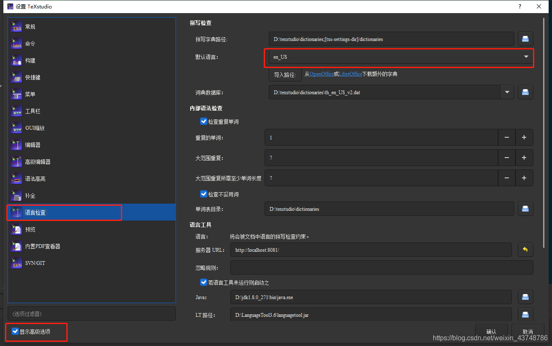Expand the 词典数据库 dropdown arrow
This screenshot has width=552, height=346.
click(507, 92)
